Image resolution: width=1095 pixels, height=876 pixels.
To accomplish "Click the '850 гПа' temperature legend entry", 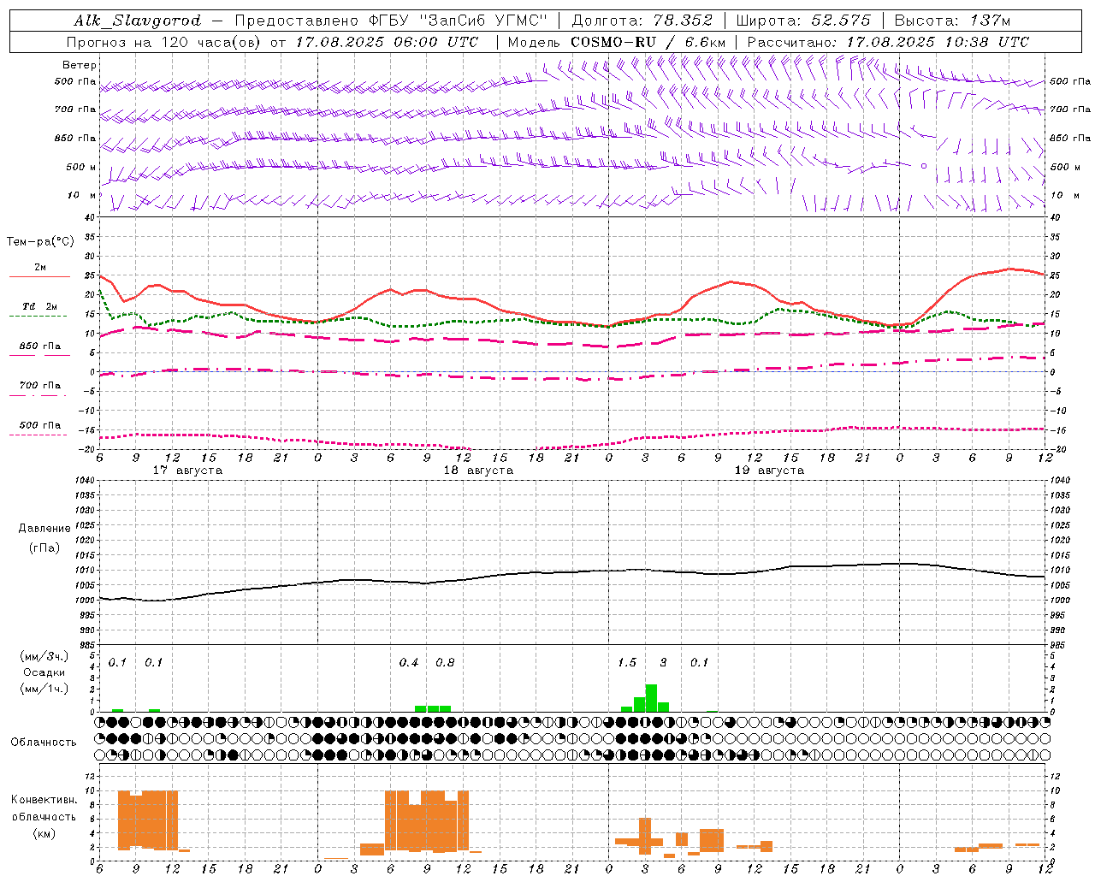I will (x=40, y=346).
